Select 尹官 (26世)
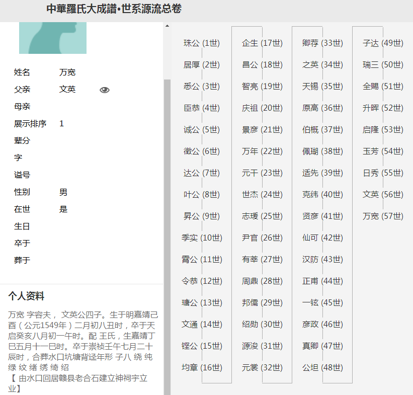Viewport: 413px width, 395px height. [263, 238]
